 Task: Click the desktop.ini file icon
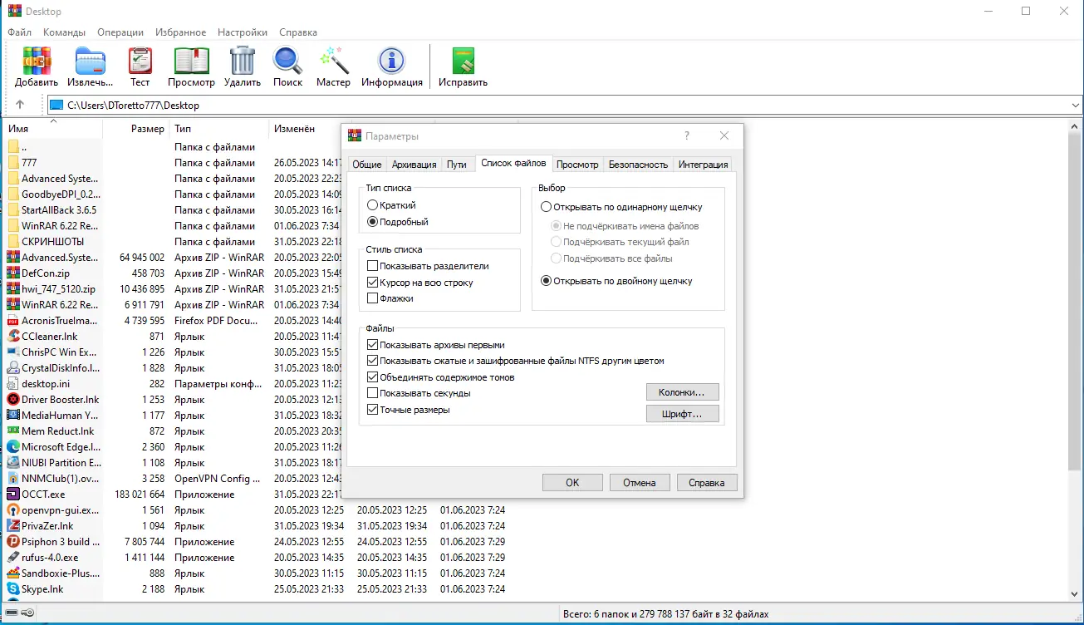coord(13,384)
